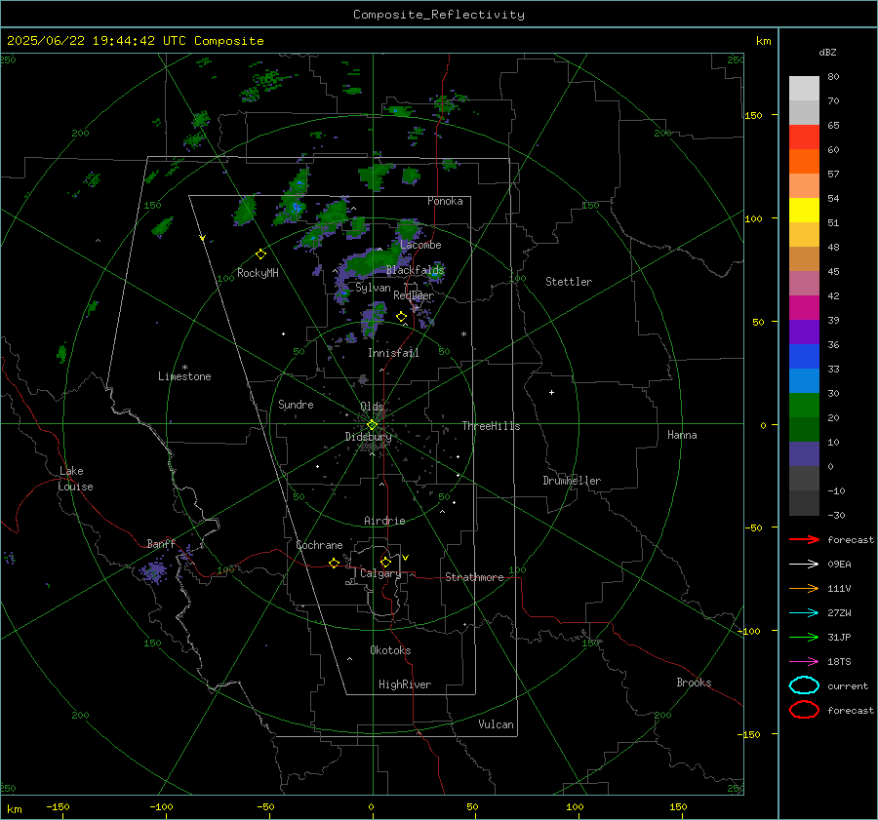Click the HighRiver town label
This screenshot has height=820, width=878.
coord(405,684)
